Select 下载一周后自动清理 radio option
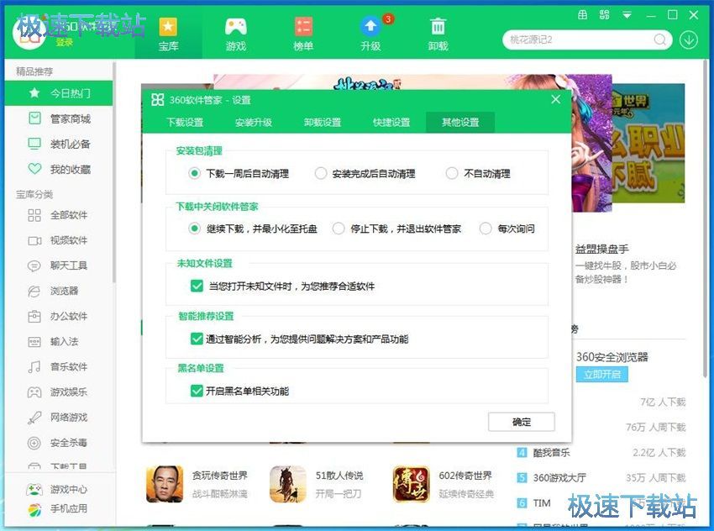Viewport: 714px width, 531px height. click(239, 174)
